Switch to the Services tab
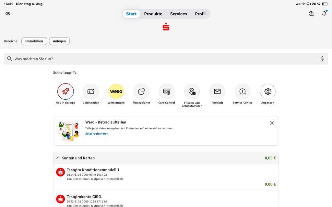332x207 pixels. point(179,14)
